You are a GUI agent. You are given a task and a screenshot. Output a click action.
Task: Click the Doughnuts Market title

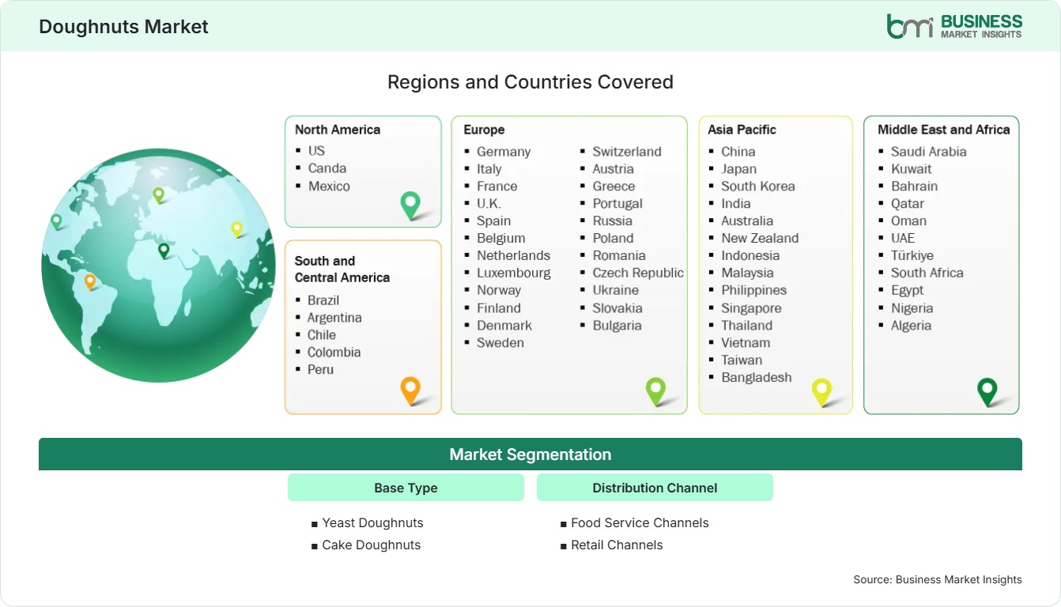pos(123,26)
